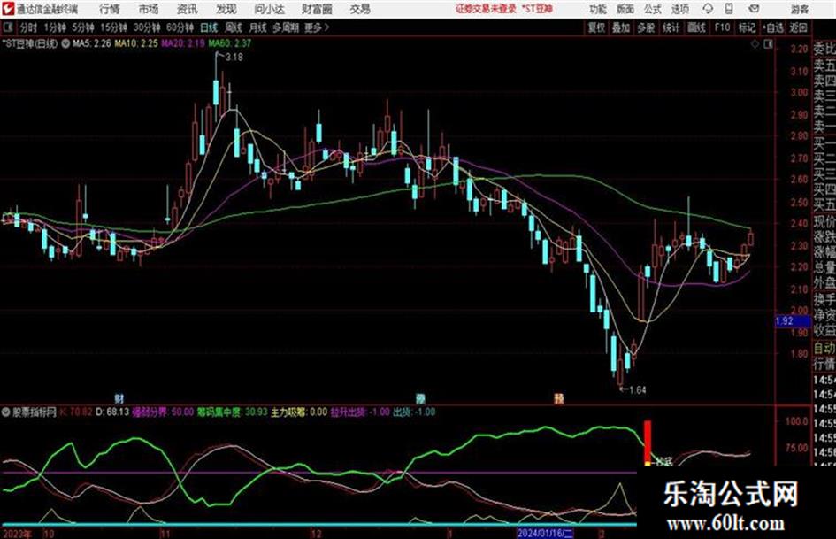Screen dimensions: 836x539
Task: Click the MA60: 2.37 indicator label
Action: pos(230,43)
